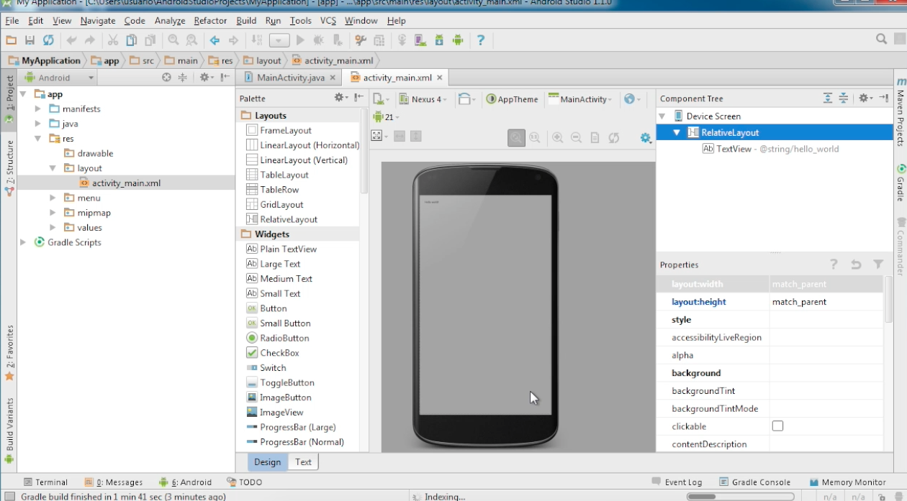
Task: Open Project Structure from the toolbar
Action: tap(379, 40)
